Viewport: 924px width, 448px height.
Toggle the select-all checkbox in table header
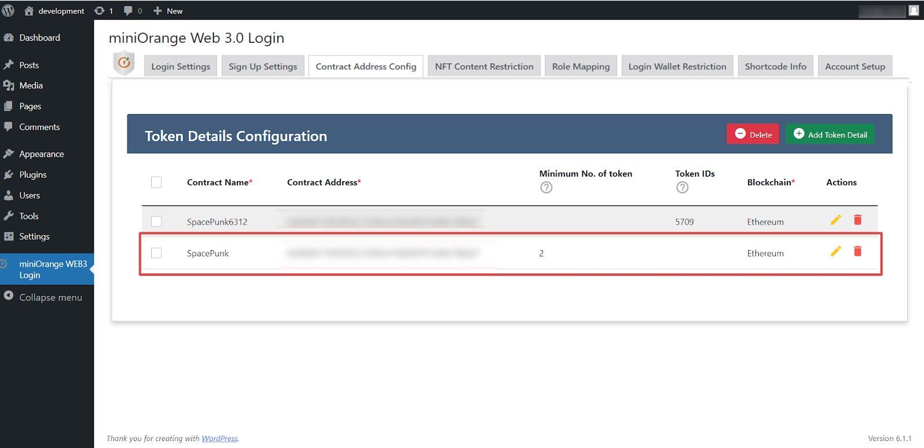156,182
